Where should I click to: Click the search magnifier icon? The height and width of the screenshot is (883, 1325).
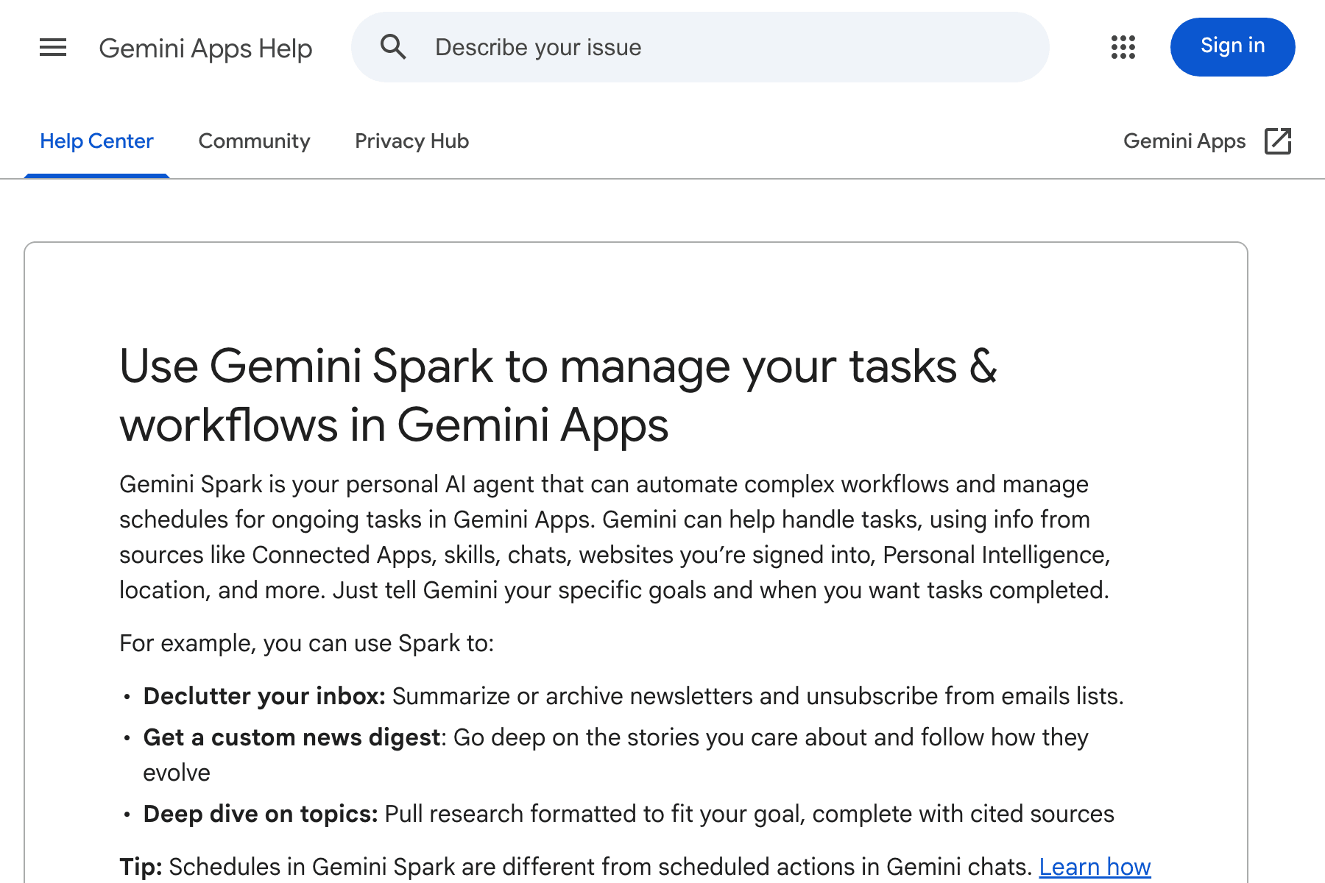click(x=393, y=47)
